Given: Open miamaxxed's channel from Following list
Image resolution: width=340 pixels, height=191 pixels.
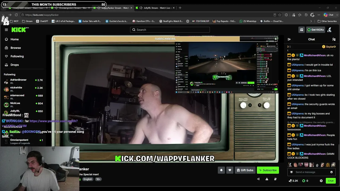Looking at the screenshot, I should pyautogui.click(x=23, y=97).
